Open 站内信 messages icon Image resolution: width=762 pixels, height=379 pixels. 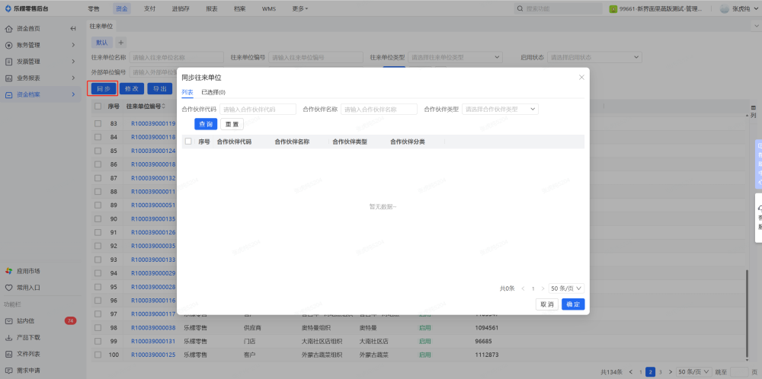coord(8,320)
